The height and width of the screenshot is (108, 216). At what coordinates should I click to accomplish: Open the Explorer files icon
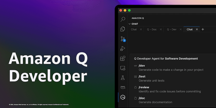pyautogui.click(x=123, y=29)
